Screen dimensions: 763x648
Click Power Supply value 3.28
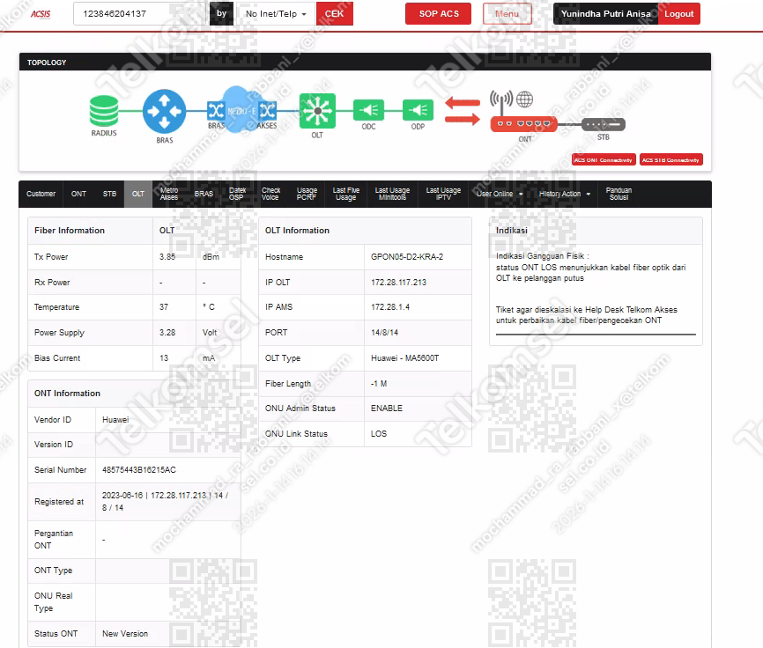click(167, 333)
